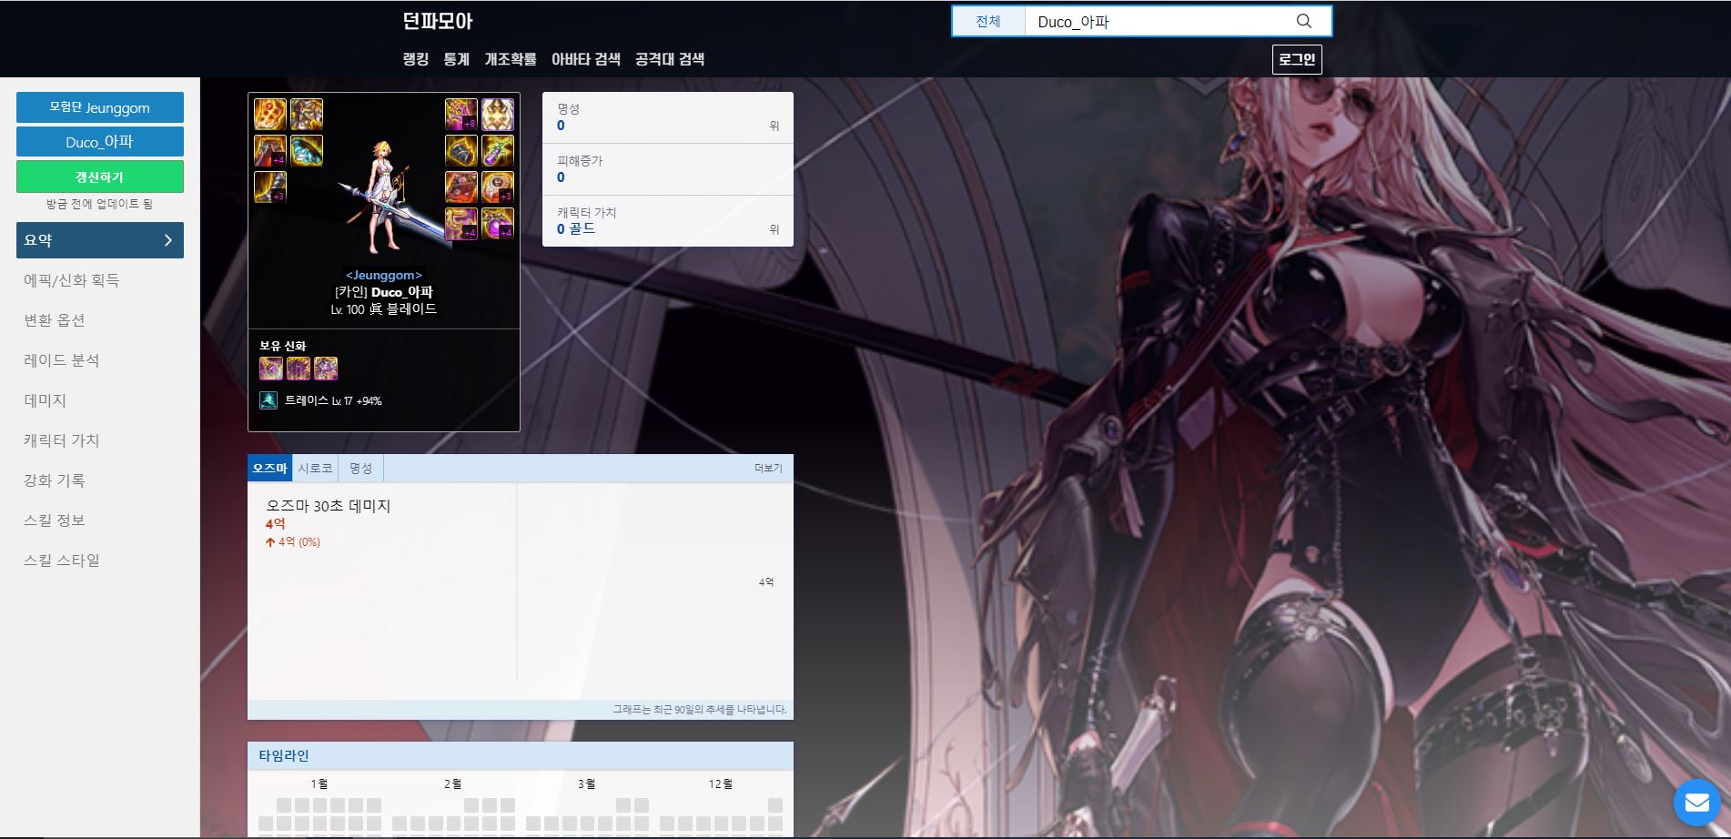
Task: Expand the chart with 더보기
Action: coord(767,468)
